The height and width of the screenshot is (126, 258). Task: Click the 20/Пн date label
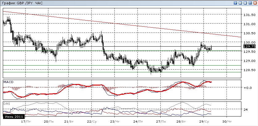coord(49,122)
